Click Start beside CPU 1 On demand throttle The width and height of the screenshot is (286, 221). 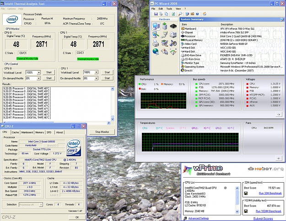107,78
